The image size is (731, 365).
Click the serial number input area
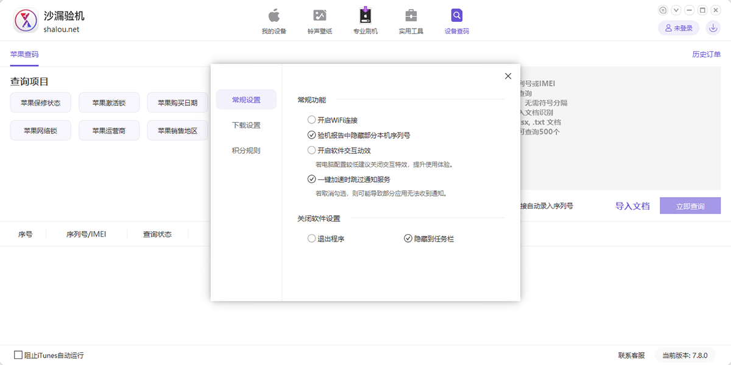pos(620,129)
